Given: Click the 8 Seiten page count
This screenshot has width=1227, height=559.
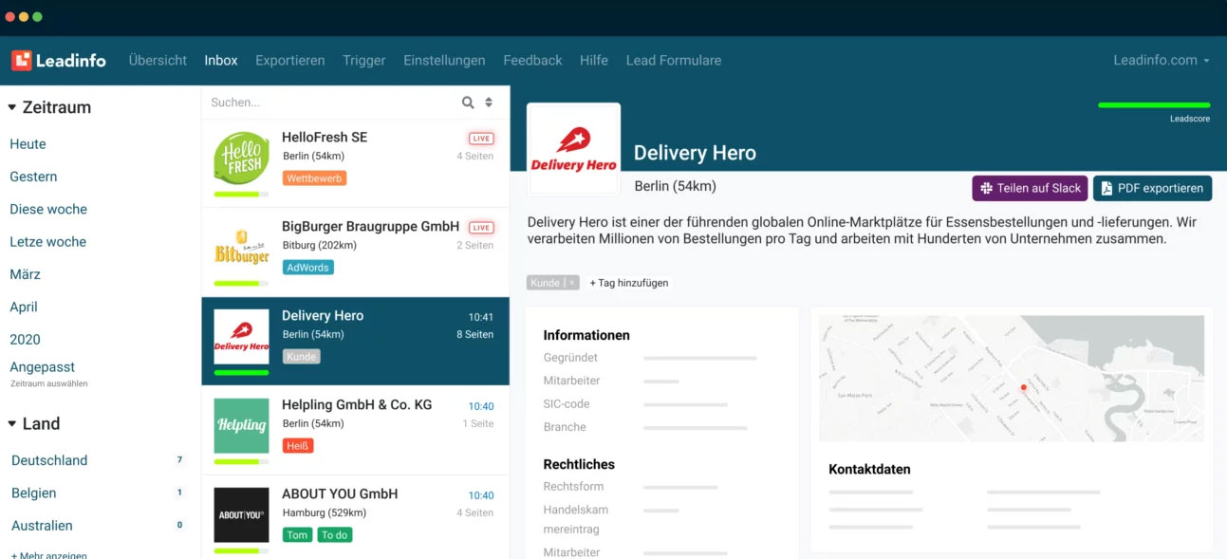Looking at the screenshot, I should [474, 334].
